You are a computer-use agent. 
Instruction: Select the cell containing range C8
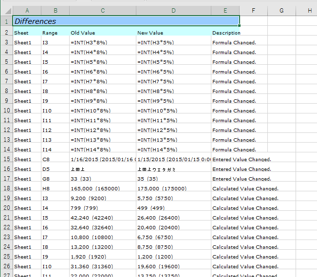(55, 159)
